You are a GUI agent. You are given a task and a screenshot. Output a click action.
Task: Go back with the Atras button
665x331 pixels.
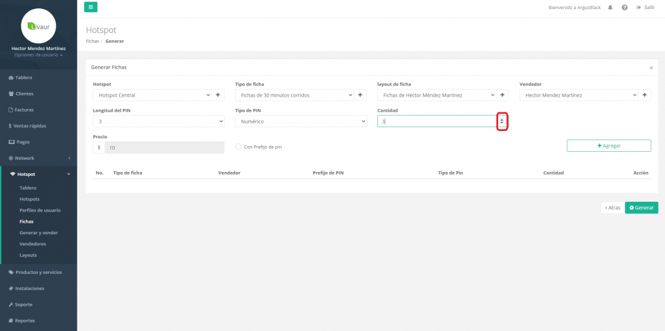tap(613, 208)
